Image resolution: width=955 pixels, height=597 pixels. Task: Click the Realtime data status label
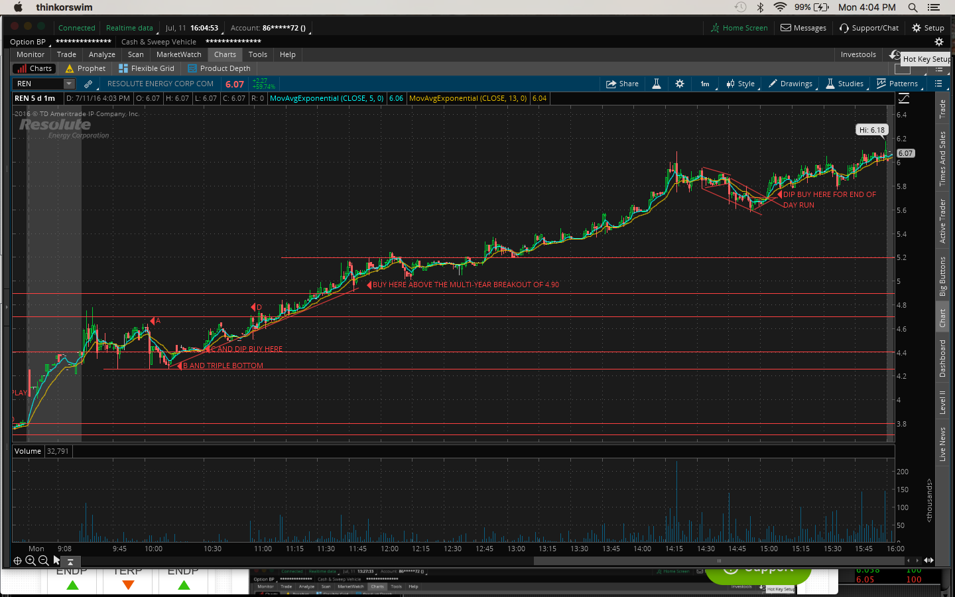coord(129,28)
